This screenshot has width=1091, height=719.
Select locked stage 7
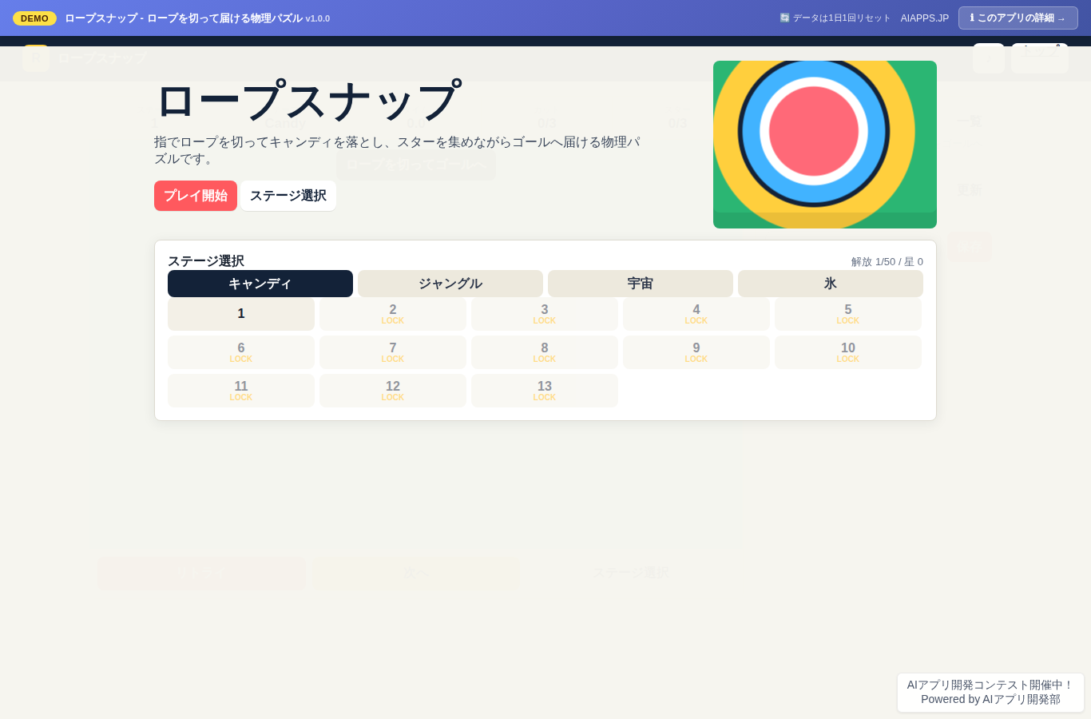pyautogui.click(x=393, y=352)
